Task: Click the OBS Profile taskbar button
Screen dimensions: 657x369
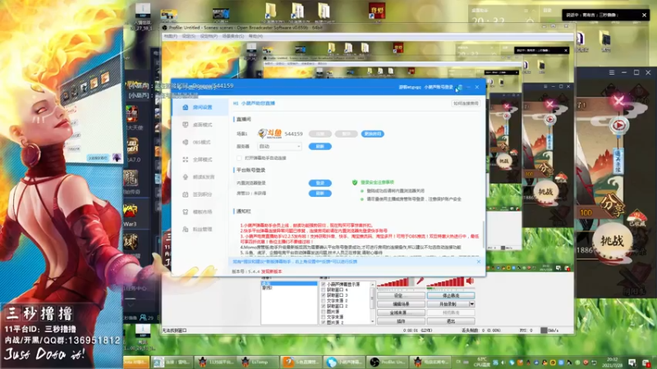Action: 388,362
